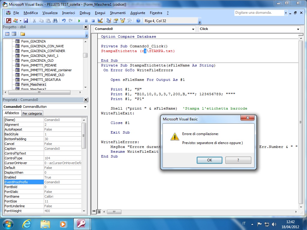
Task: Open the Aggiunte menu
Action: coord(138,13)
